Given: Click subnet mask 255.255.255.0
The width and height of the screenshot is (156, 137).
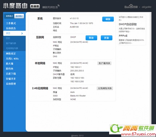Looking at the screenshot, I should (77, 71).
